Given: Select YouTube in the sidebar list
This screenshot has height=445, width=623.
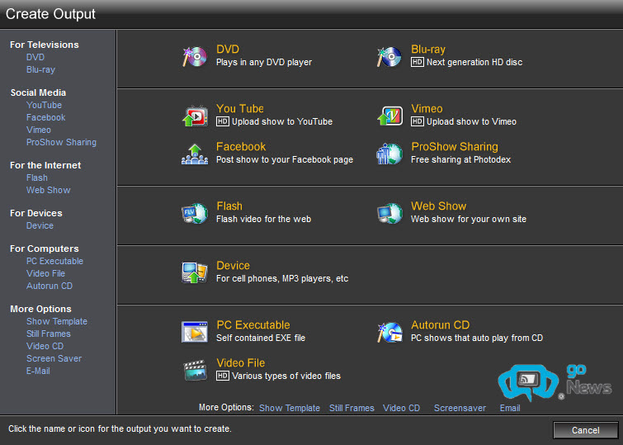Looking at the screenshot, I should tap(44, 105).
